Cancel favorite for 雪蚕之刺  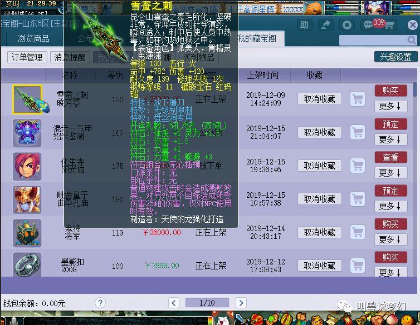click(320, 99)
